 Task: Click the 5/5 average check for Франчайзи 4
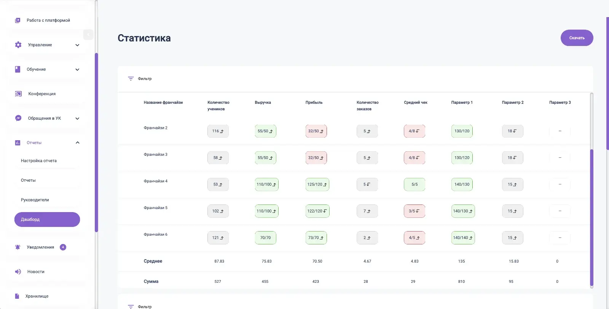coord(415,184)
